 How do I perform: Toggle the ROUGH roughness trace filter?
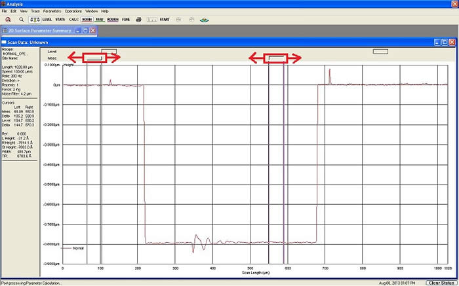click(x=113, y=20)
